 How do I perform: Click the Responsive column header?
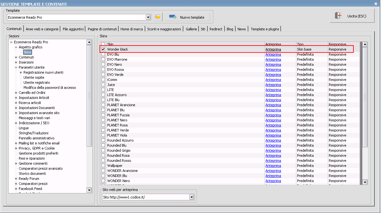click(x=344, y=44)
